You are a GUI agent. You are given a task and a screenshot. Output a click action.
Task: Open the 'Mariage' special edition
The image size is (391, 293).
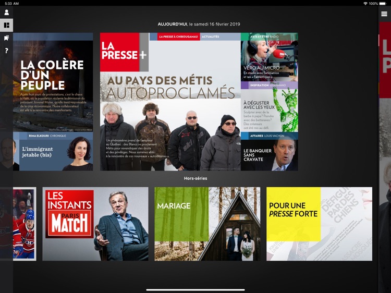(x=207, y=224)
